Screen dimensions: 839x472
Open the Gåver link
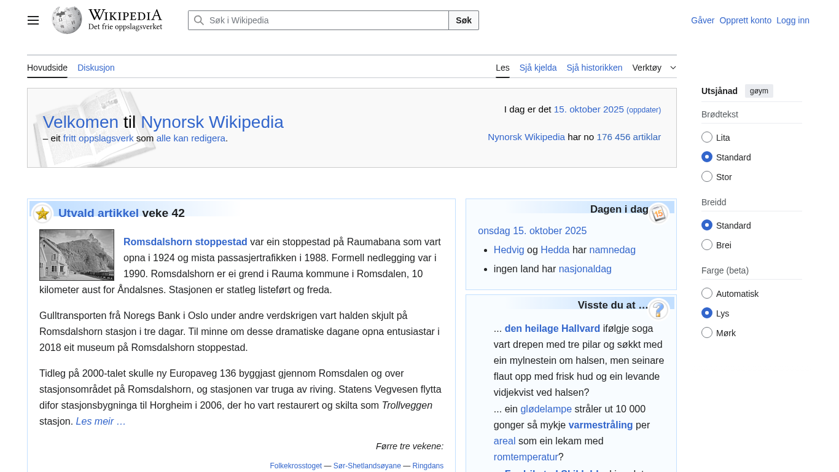(x=703, y=20)
